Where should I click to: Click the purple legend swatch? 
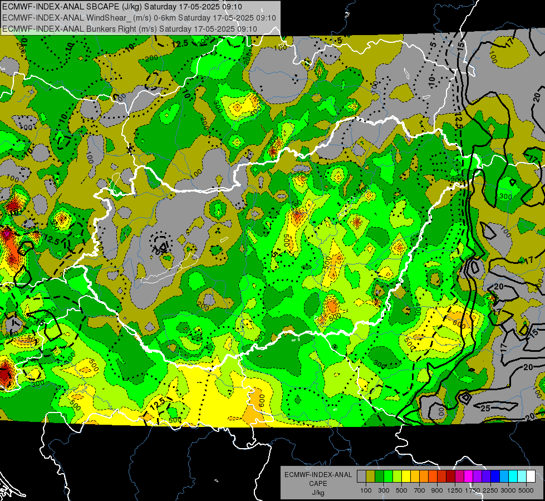(x=477, y=477)
